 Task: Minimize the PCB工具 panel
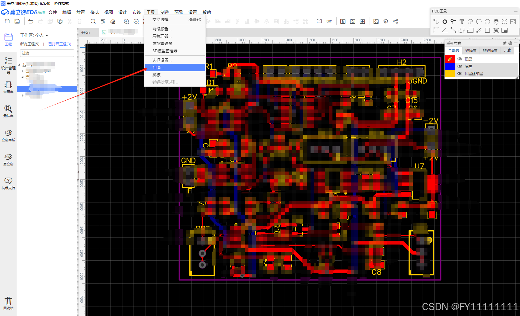click(x=515, y=11)
